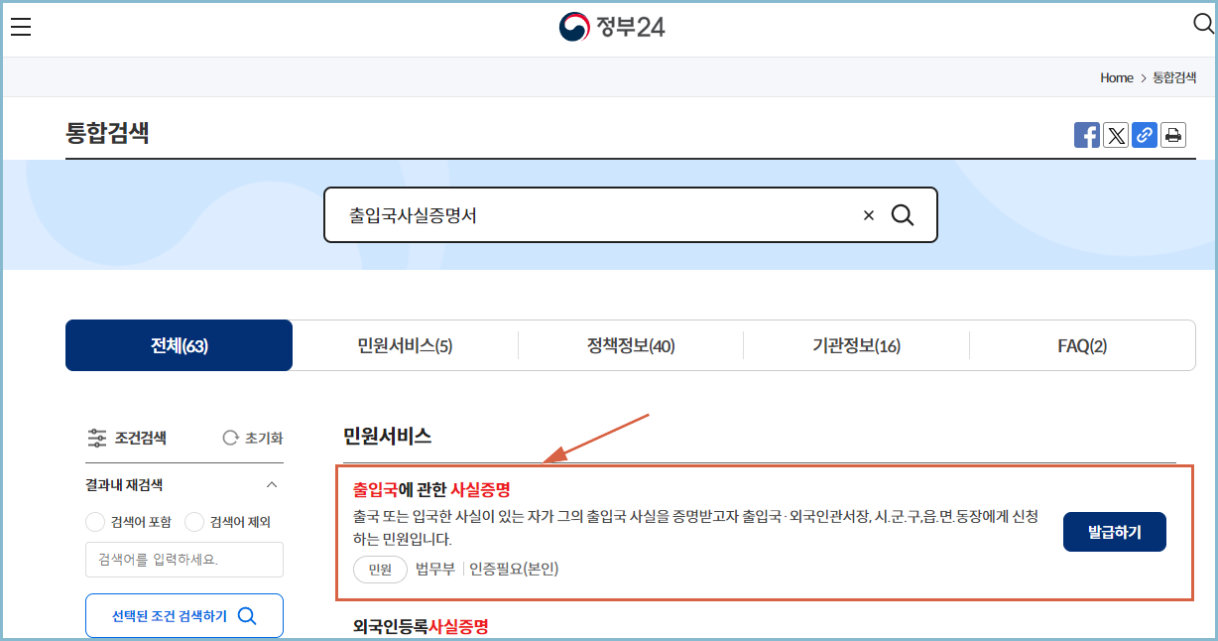Click the 발급하기 button
The image size is (1218, 641).
point(1114,532)
